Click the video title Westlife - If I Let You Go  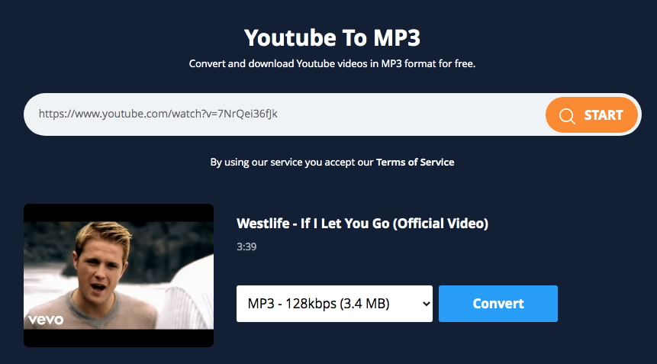coord(362,224)
